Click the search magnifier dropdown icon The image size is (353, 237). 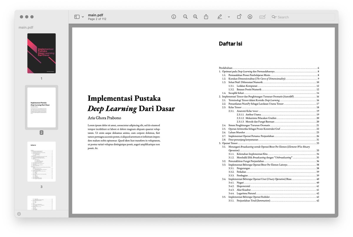[274, 17]
